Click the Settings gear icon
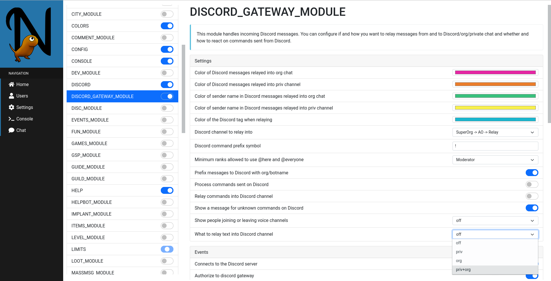Viewport: 551px width, 281px height. [x=11, y=107]
